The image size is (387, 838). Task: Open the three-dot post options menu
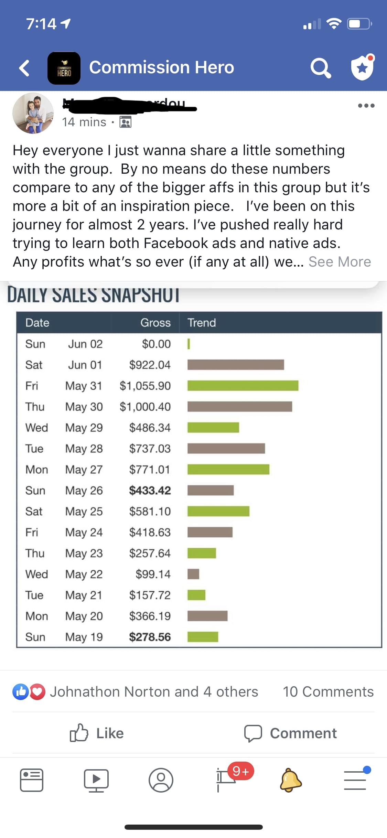(x=366, y=106)
